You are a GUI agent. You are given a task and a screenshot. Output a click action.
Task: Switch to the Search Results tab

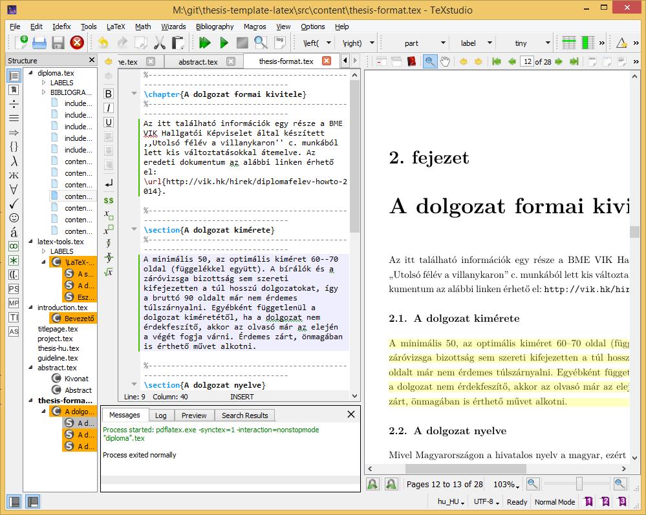244,415
